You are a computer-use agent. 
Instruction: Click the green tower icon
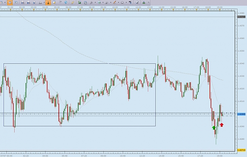tap(144, 2)
